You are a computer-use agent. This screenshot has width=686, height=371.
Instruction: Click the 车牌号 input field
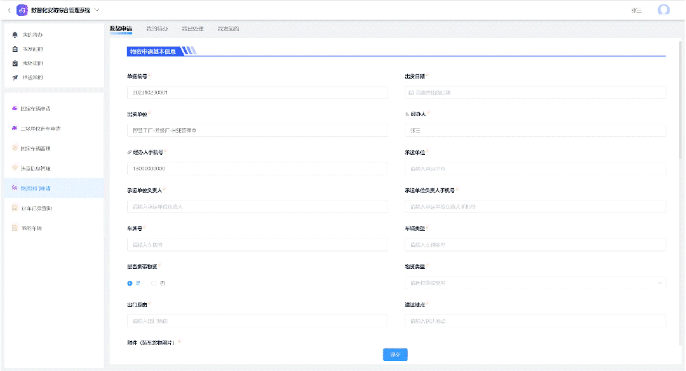pos(257,245)
